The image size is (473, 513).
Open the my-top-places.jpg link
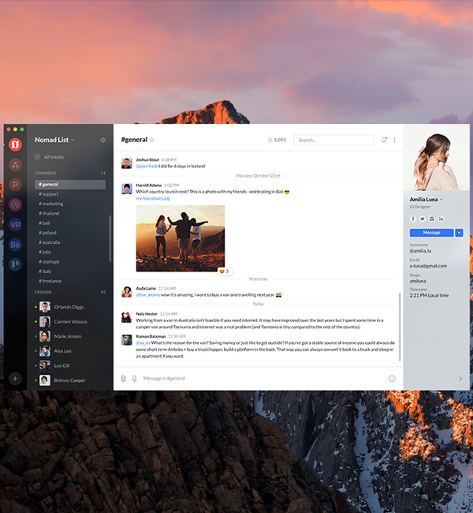pos(153,198)
